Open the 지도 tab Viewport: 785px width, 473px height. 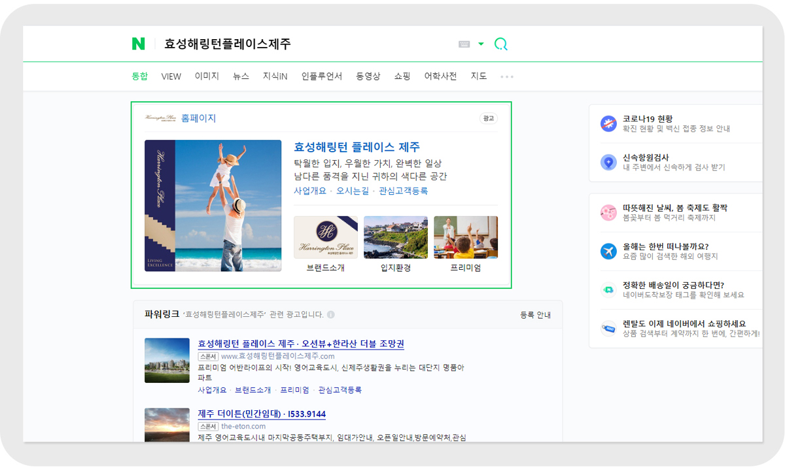coord(479,76)
